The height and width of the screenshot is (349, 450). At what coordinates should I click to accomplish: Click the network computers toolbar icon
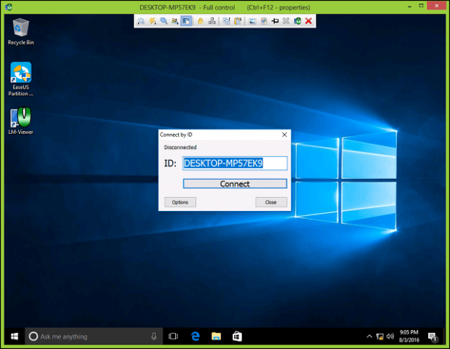212,21
